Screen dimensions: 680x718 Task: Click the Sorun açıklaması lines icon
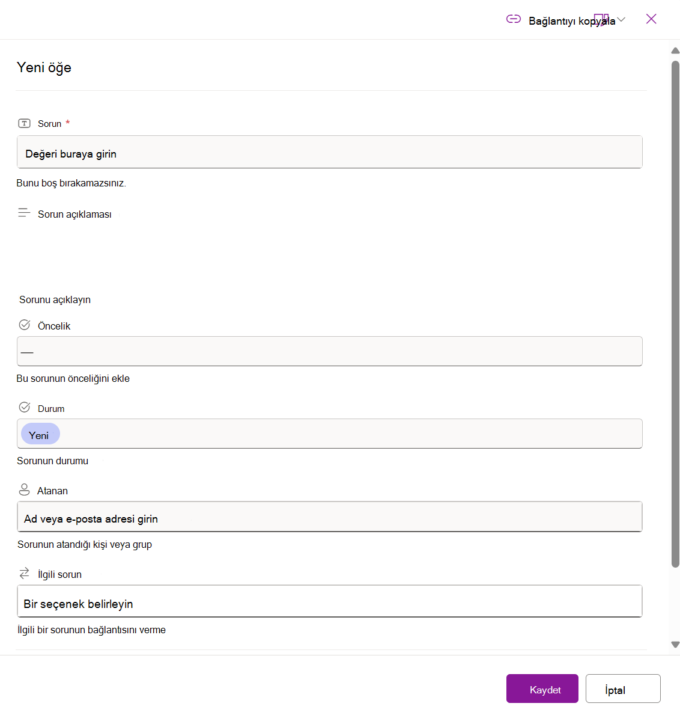[x=24, y=213]
